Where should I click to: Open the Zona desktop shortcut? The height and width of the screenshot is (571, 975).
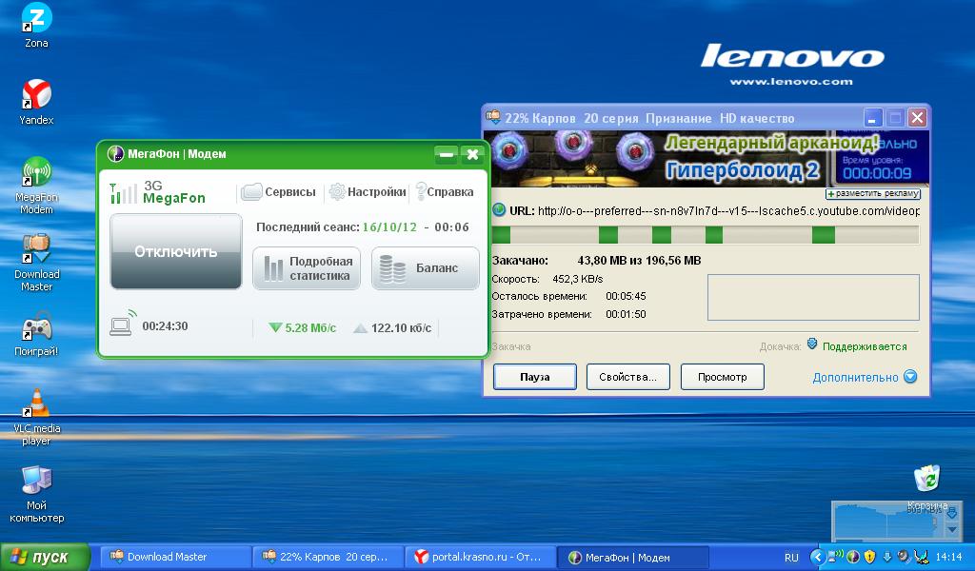(x=37, y=19)
